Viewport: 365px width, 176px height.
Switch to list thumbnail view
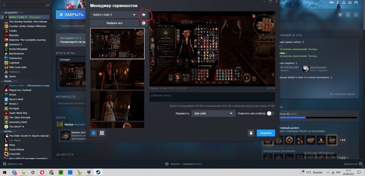coord(93,133)
